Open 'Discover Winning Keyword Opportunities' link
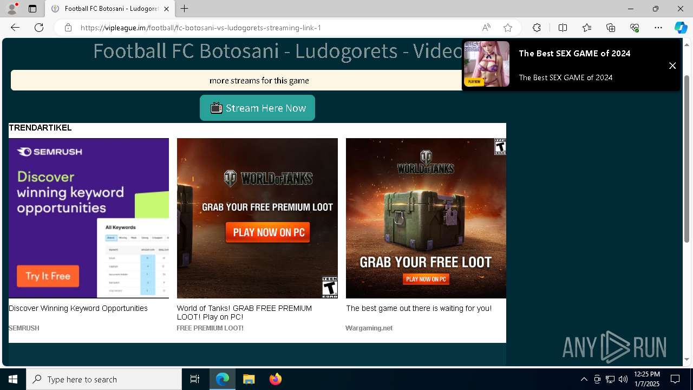 point(78,308)
